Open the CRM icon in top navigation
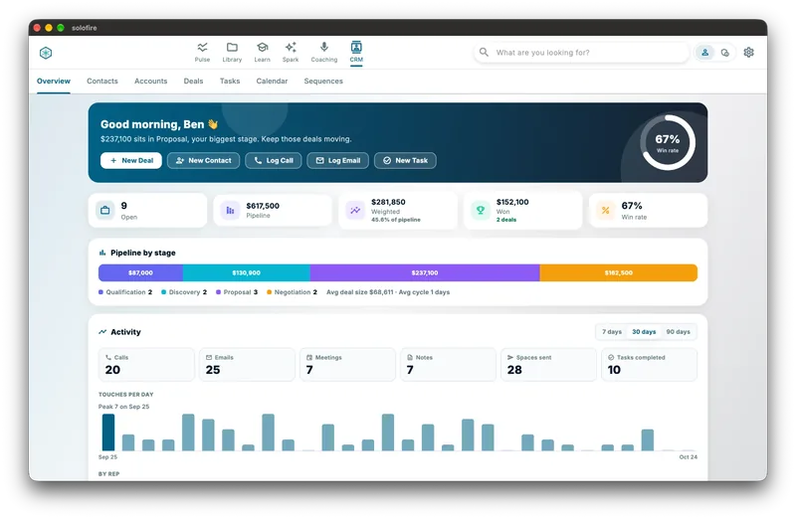 click(356, 47)
